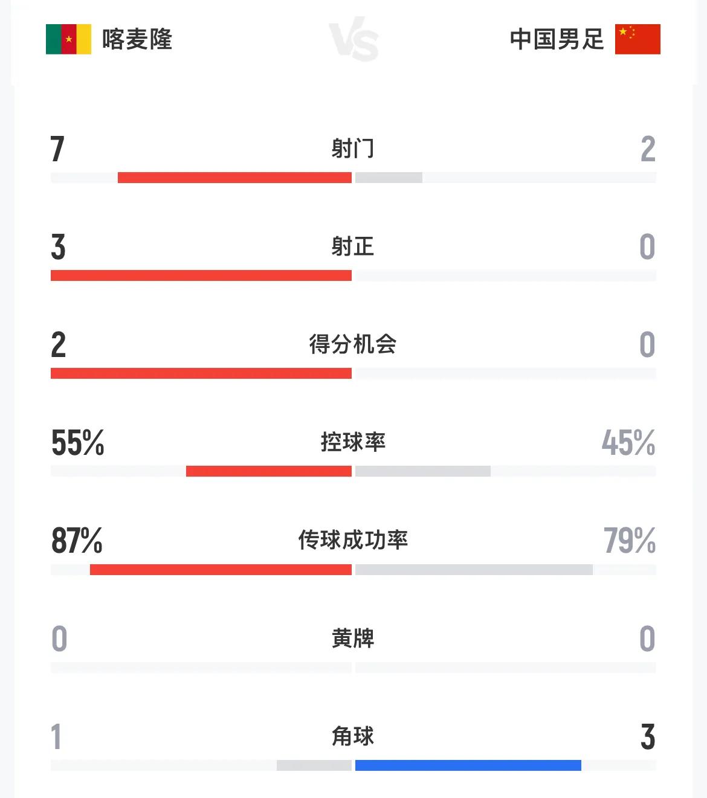The width and height of the screenshot is (707, 798).
Task: Click the red 87% pass accuracy bar
Action: [221, 570]
